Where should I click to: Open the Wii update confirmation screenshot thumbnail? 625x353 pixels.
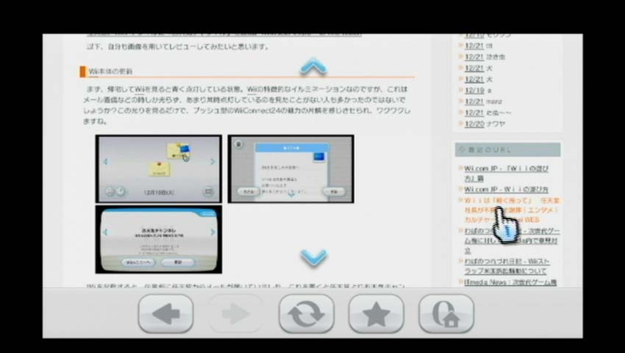[158, 239]
